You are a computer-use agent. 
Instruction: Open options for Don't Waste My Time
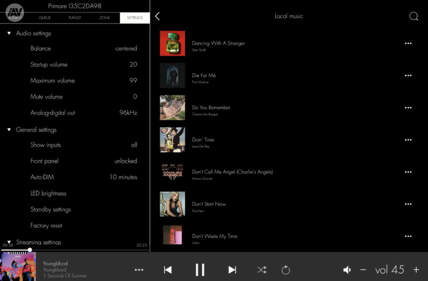pyautogui.click(x=408, y=236)
